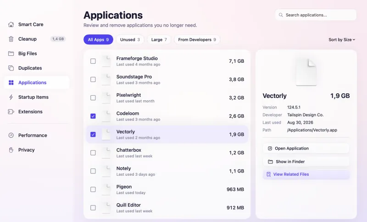
Task: Click the Privacy hand icon
Action: [x=11, y=150]
